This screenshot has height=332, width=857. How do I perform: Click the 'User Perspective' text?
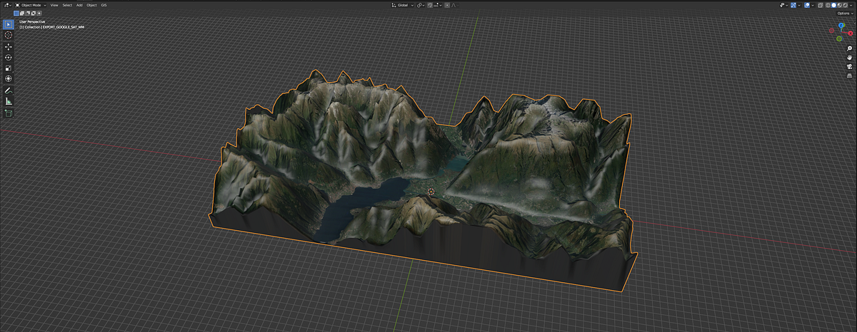pyautogui.click(x=32, y=21)
